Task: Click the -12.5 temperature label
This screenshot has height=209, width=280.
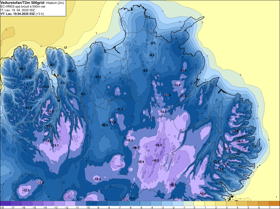Action: [26, 190]
